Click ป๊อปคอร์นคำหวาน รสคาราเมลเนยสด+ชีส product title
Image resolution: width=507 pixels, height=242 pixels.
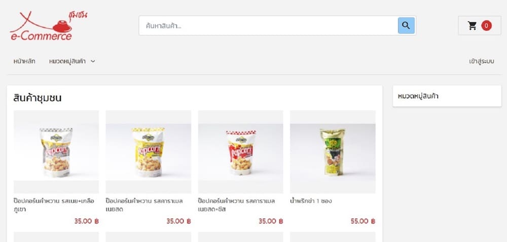(236, 205)
